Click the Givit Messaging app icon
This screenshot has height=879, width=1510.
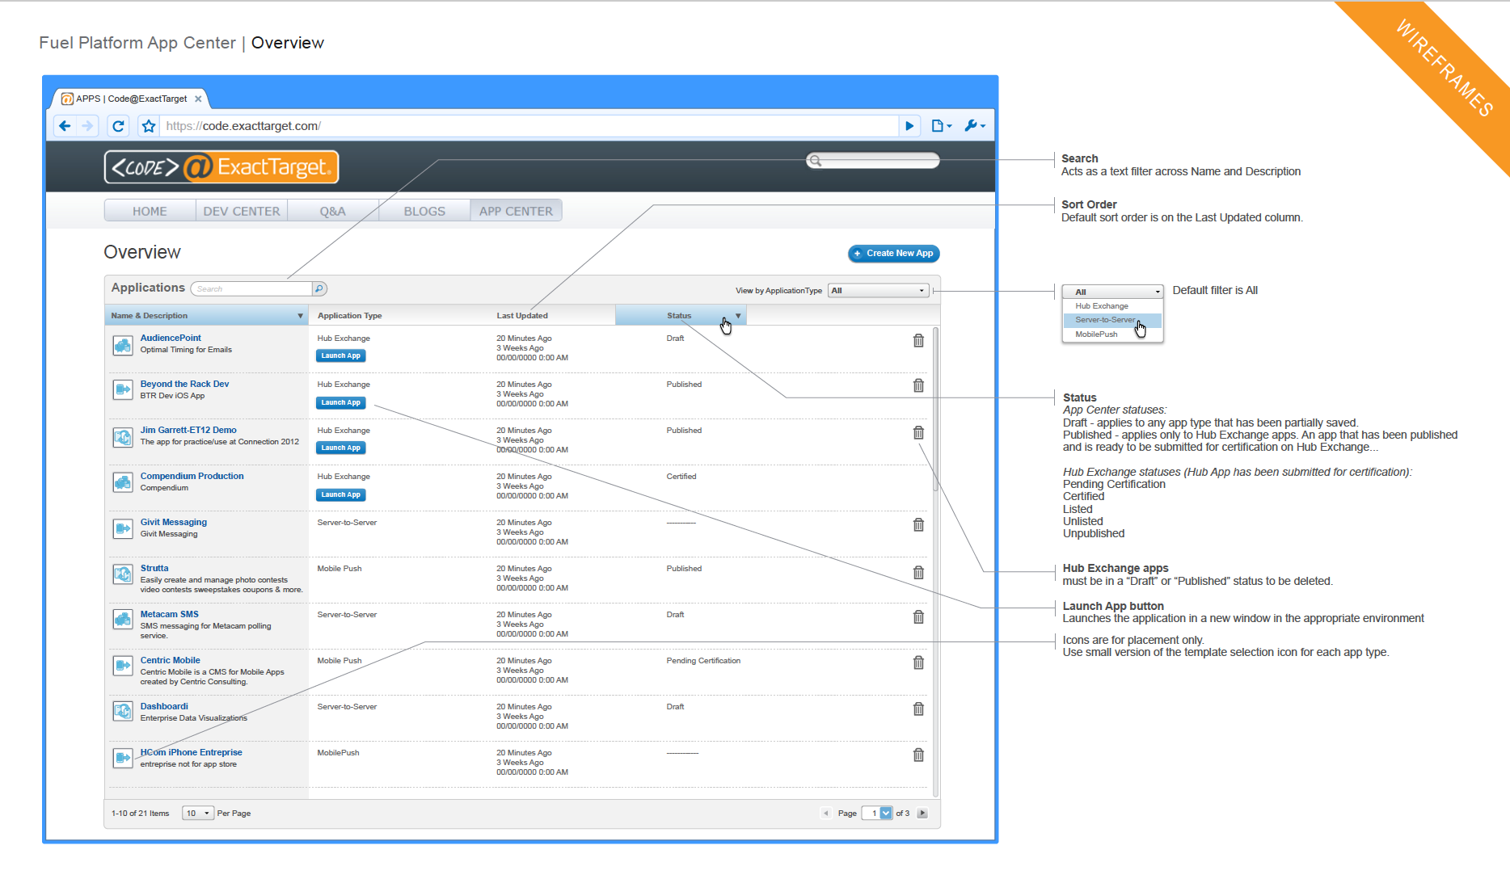tap(122, 528)
